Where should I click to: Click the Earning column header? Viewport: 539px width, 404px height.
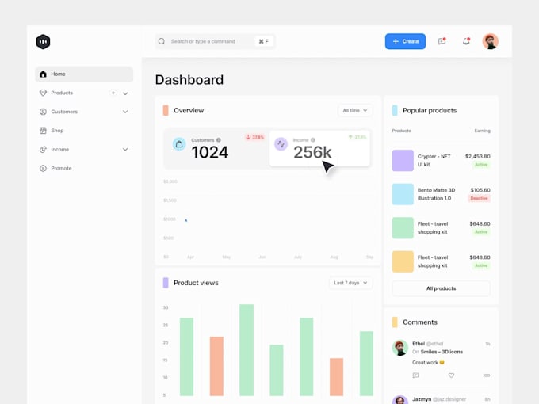(x=482, y=131)
